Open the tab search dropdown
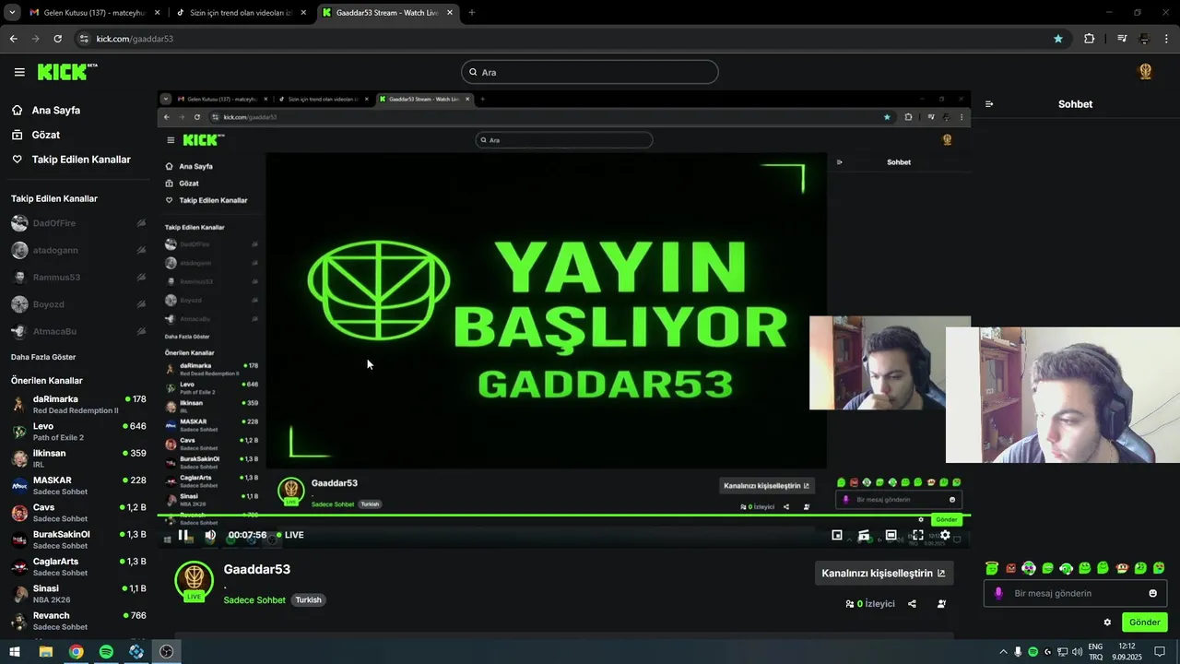 pyautogui.click(x=12, y=13)
